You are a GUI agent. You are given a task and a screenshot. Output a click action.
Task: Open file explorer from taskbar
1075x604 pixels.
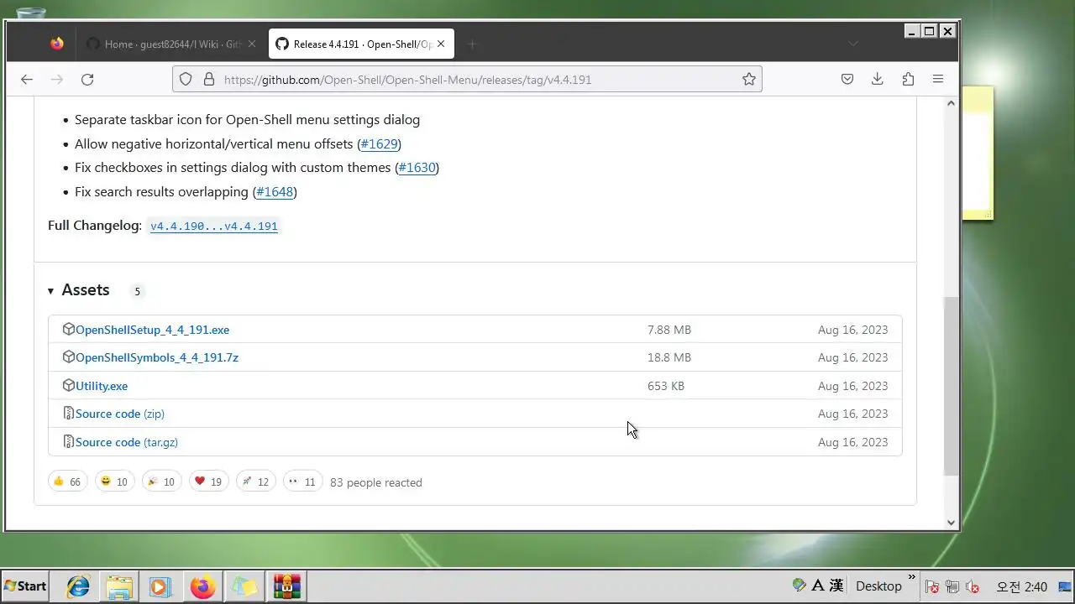click(119, 586)
